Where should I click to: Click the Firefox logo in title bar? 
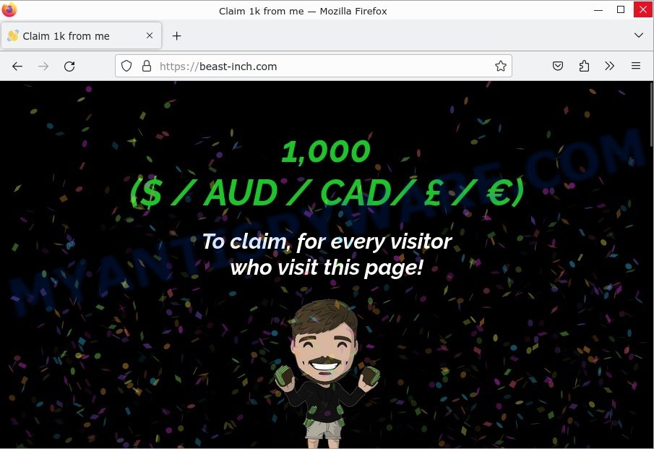click(9, 9)
